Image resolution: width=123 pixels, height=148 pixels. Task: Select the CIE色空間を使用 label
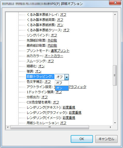(39, 102)
